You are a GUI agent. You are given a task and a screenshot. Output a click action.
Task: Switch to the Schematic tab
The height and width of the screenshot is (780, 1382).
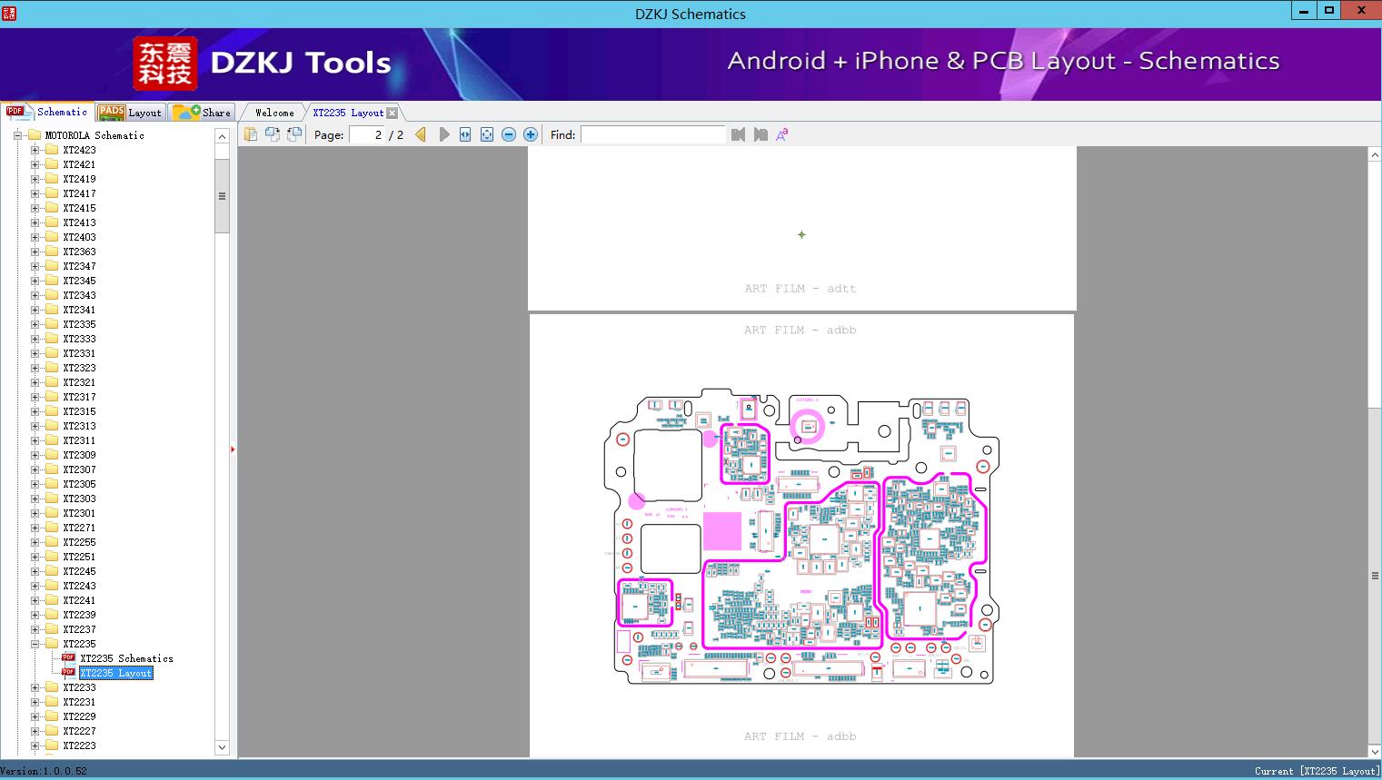point(47,112)
